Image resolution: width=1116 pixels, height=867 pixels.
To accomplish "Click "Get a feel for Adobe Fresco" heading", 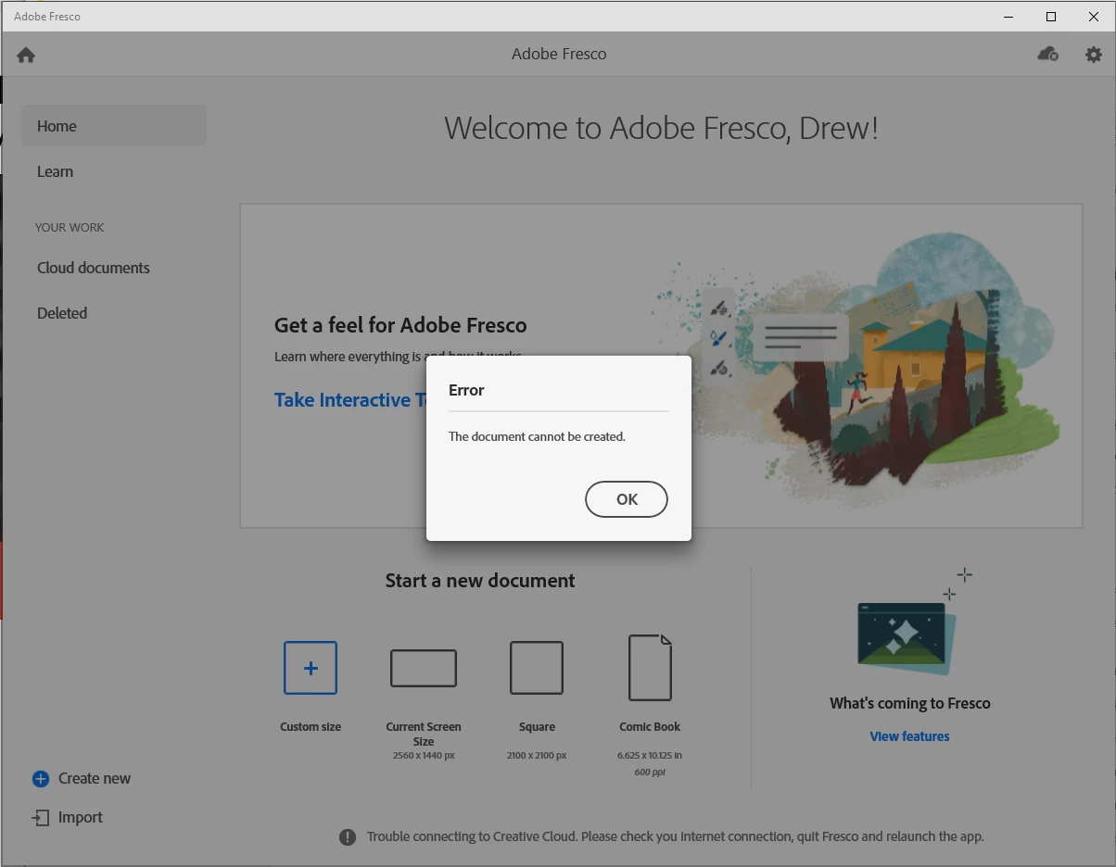I will 400,325.
